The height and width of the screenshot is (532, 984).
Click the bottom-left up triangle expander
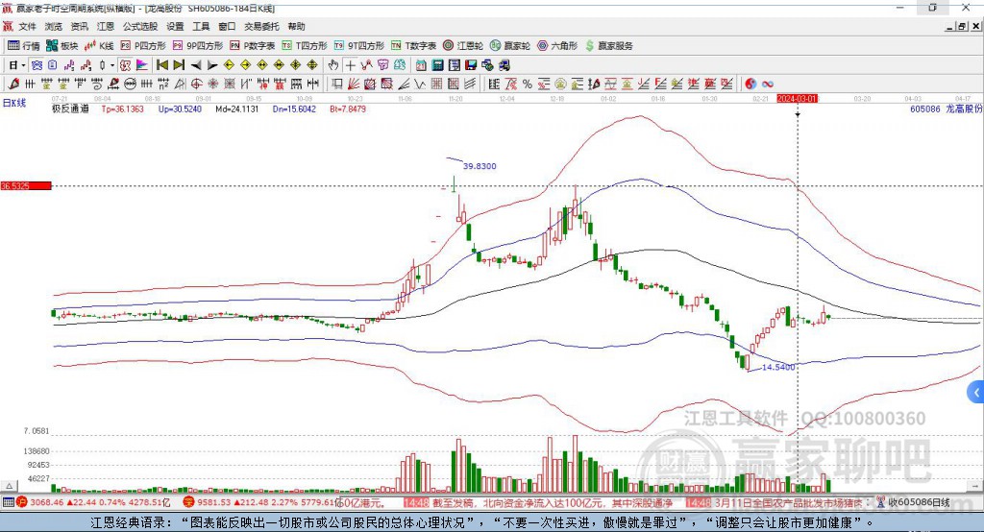coord(10,486)
